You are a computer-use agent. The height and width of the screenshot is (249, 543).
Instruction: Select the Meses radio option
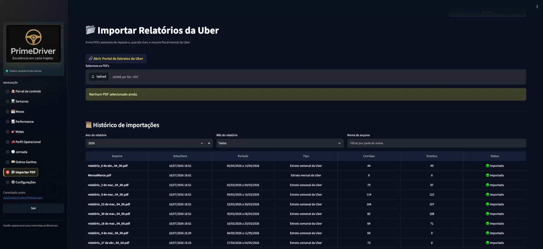tap(8, 111)
